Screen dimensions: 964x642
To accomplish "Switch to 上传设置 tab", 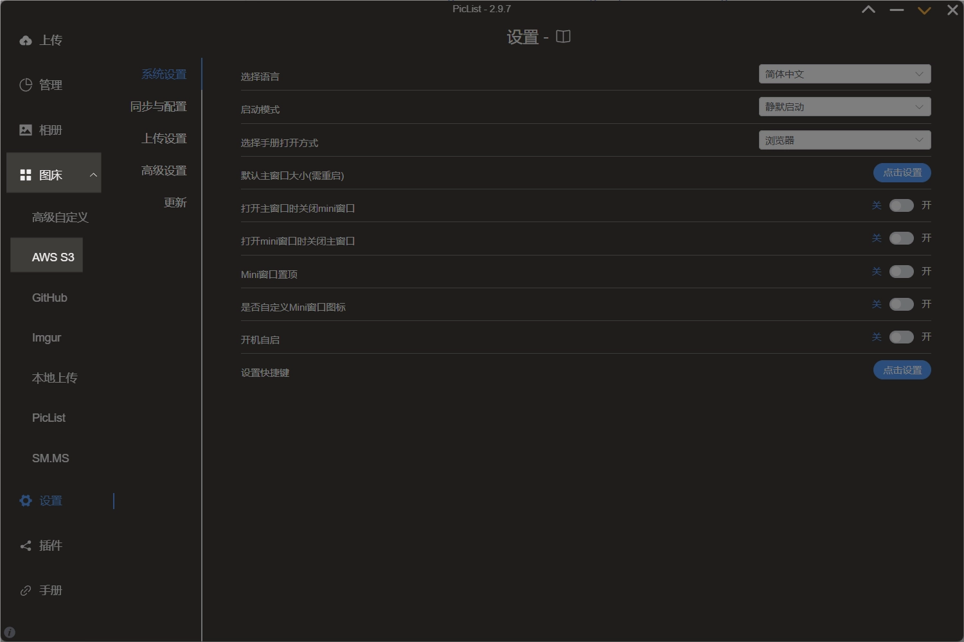I will pyautogui.click(x=164, y=139).
